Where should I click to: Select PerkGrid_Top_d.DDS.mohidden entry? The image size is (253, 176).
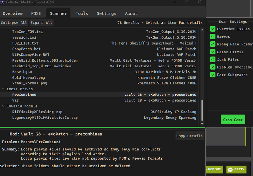98,66
